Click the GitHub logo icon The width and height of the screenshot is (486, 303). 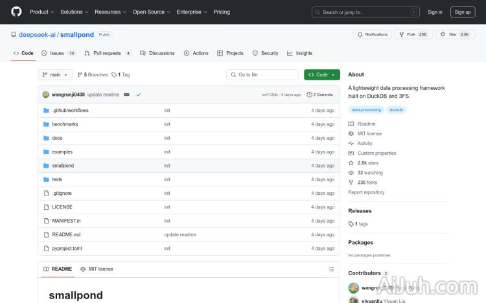[16, 12]
